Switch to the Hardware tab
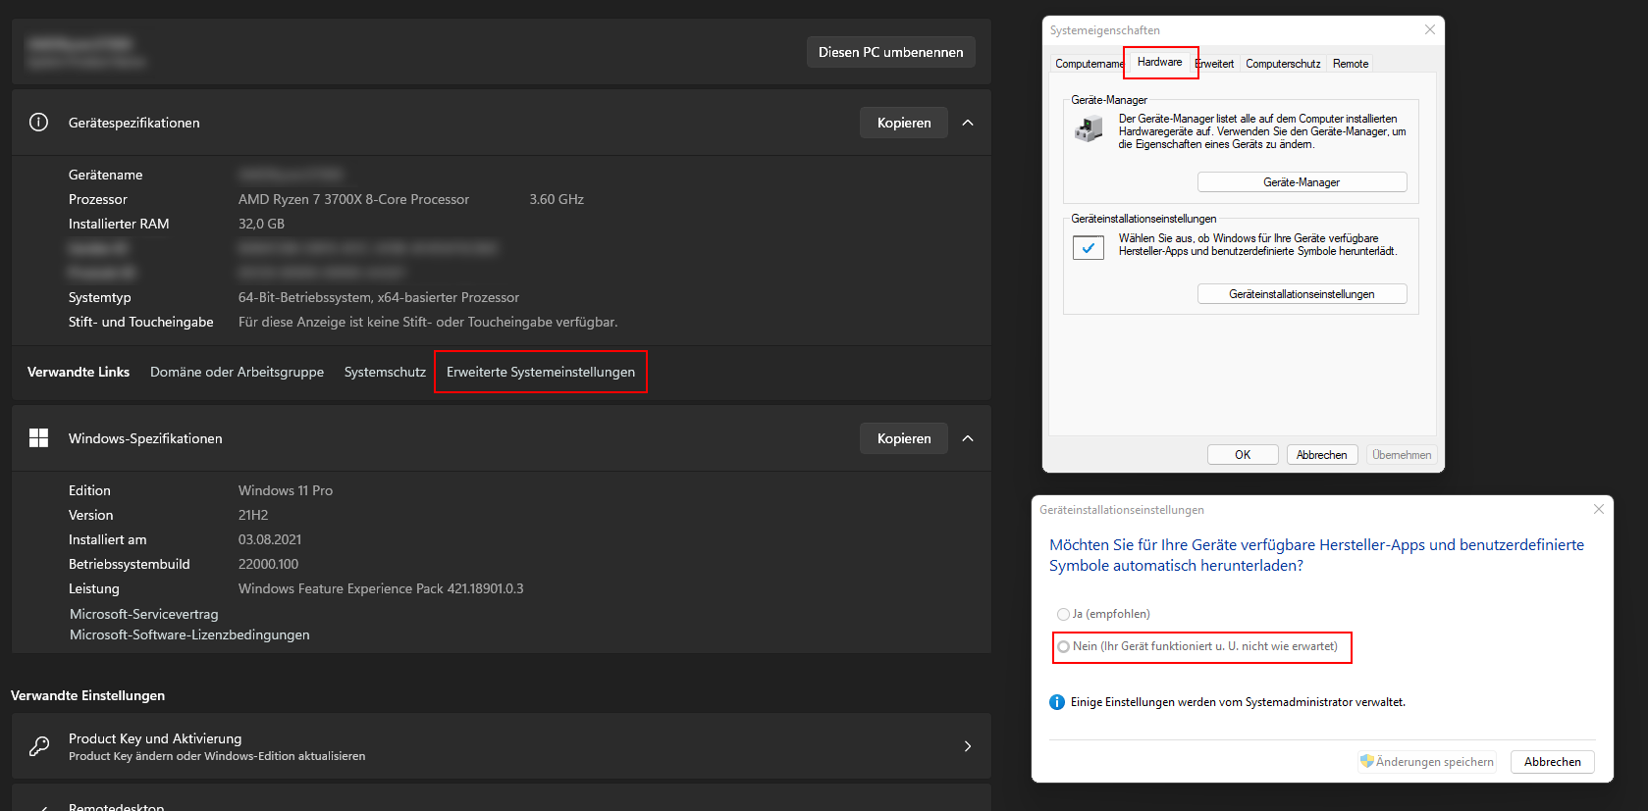Image resolution: width=1648 pixels, height=811 pixels. pyautogui.click(x=1159, y=62)
